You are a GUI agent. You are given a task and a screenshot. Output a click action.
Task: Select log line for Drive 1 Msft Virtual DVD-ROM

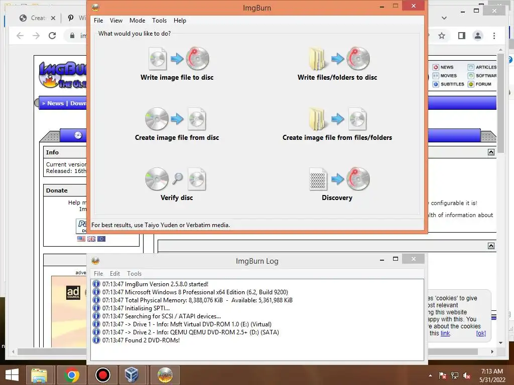(187, 324)
